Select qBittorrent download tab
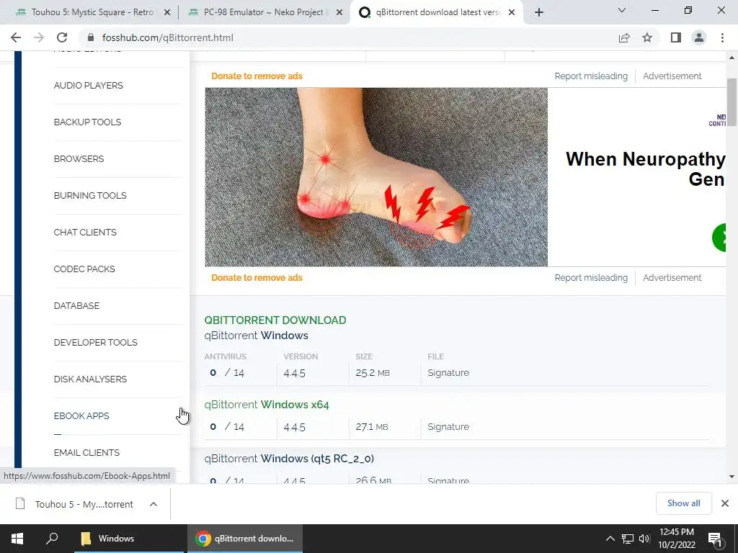Image resolution: width=738 pixels, height=553 pixels. 435,13
